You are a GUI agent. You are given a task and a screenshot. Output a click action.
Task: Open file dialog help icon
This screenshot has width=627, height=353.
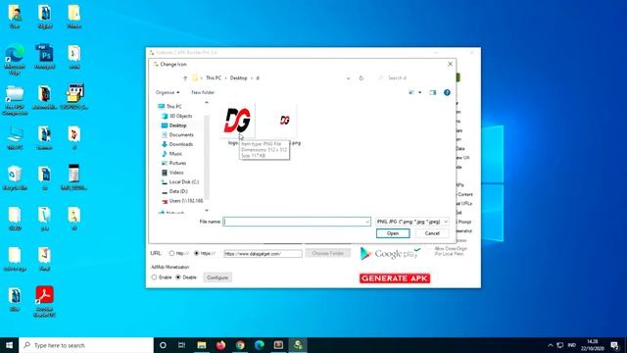(x=447, y=92)
